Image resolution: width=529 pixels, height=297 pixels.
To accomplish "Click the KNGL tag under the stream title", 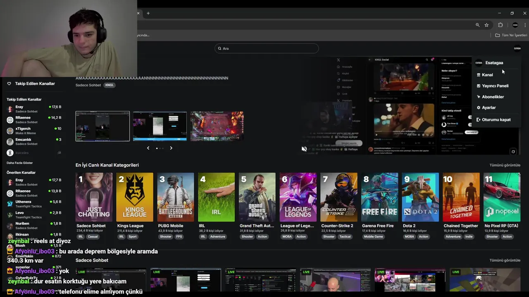I will pos(109,85).
